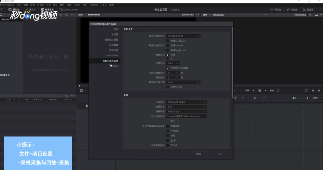
Task: Open 视频输出同步源 dropdown set to 自动
Action: click(x=183, y=82)
